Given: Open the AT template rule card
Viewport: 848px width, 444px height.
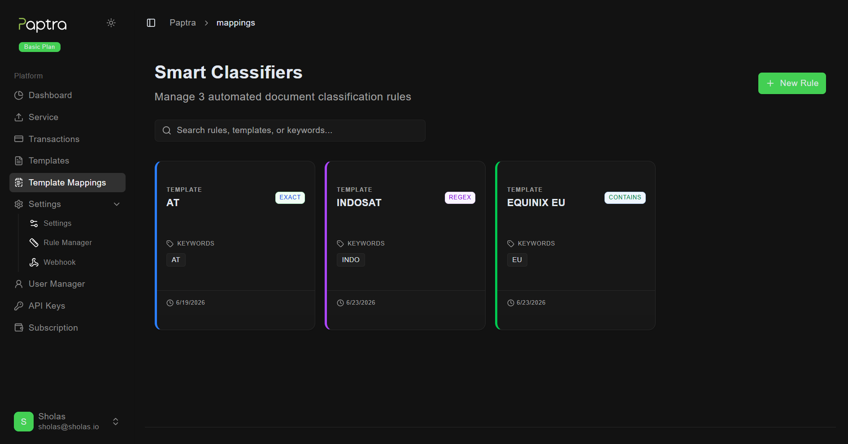Looking at the screenshot, I should click(235, 246).
